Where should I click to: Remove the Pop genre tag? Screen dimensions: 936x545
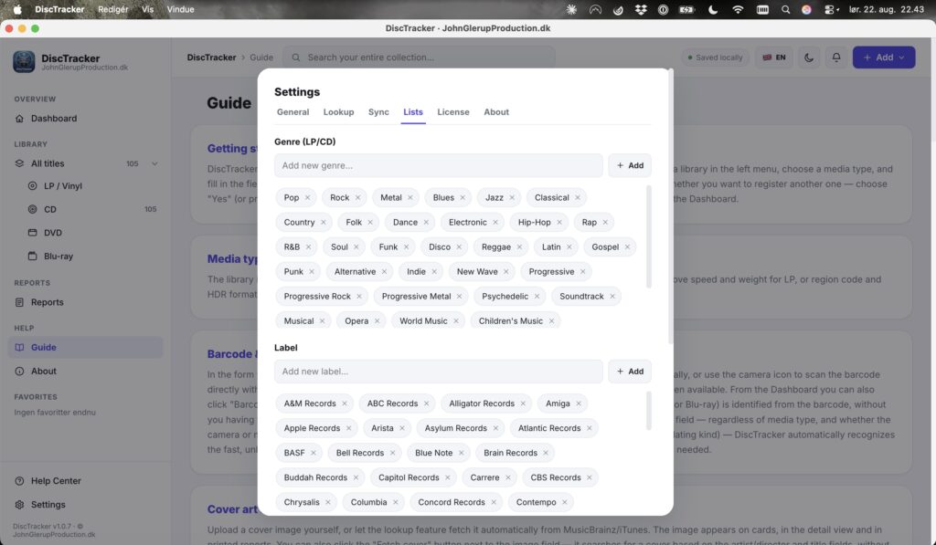pos(307,197)
